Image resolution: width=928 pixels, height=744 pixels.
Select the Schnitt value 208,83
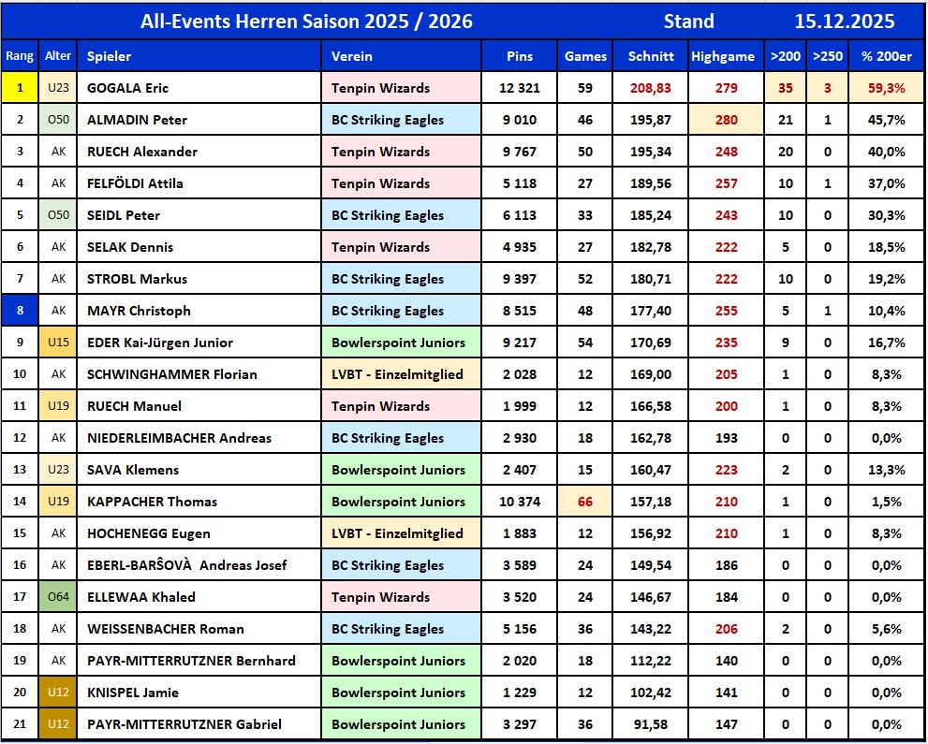click(651, 88)
